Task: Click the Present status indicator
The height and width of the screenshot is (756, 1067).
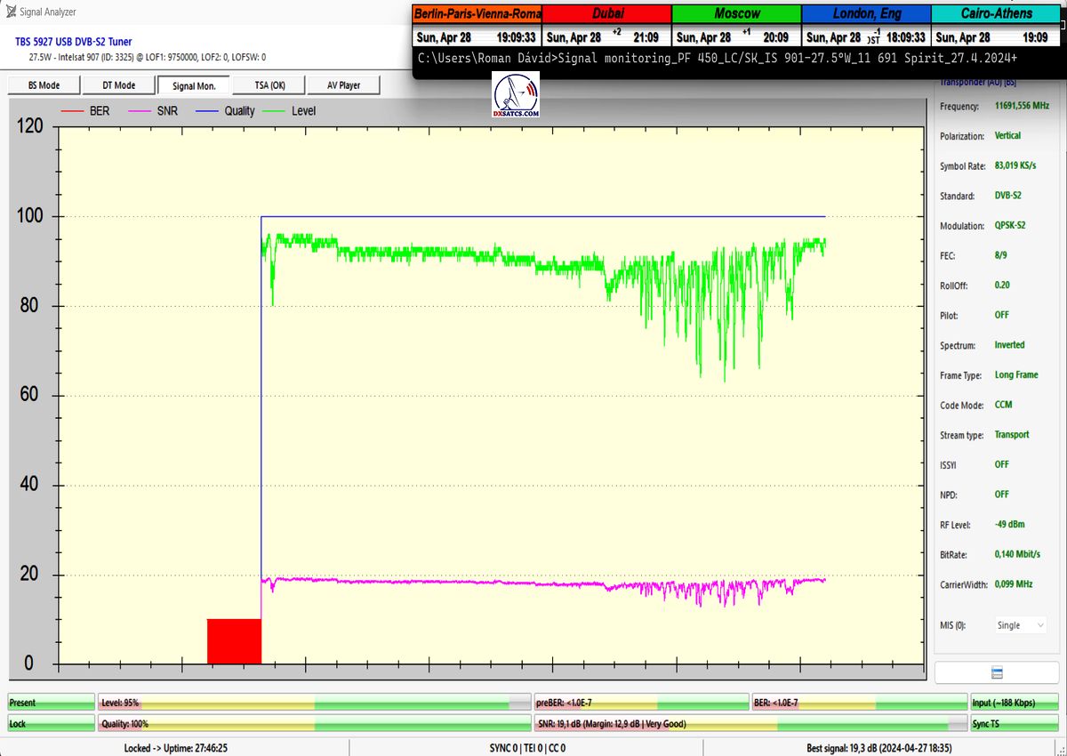Action: click(51, 703)
